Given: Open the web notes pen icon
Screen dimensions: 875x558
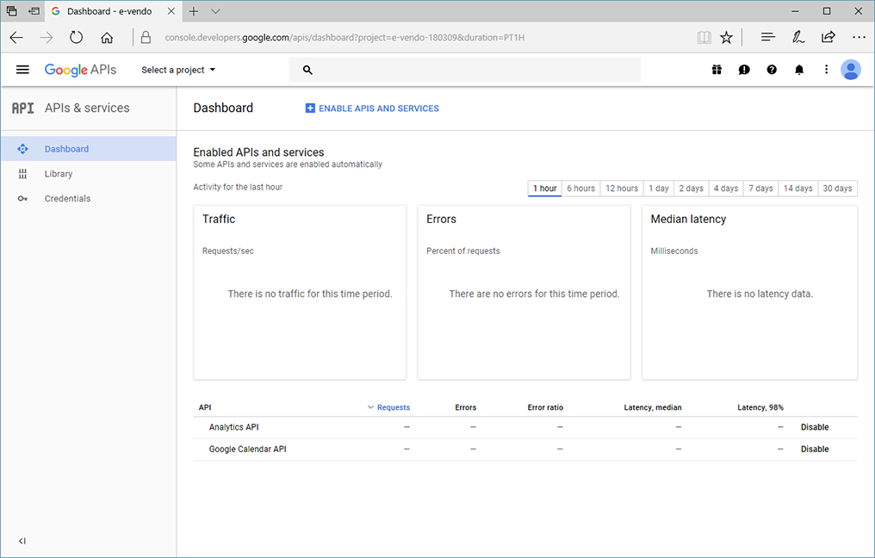Looking at the screenshot, I should [798, 37].
